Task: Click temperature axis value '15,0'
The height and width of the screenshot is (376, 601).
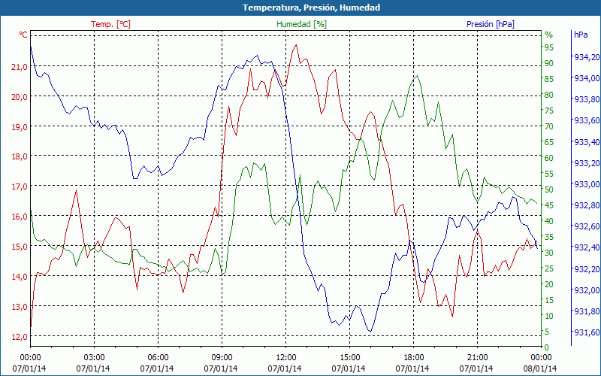Action: pyautogui.click(x=21, y=247)
